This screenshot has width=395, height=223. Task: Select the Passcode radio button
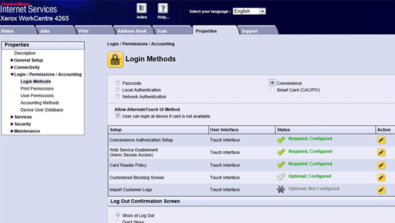click(x=118, y=83)
